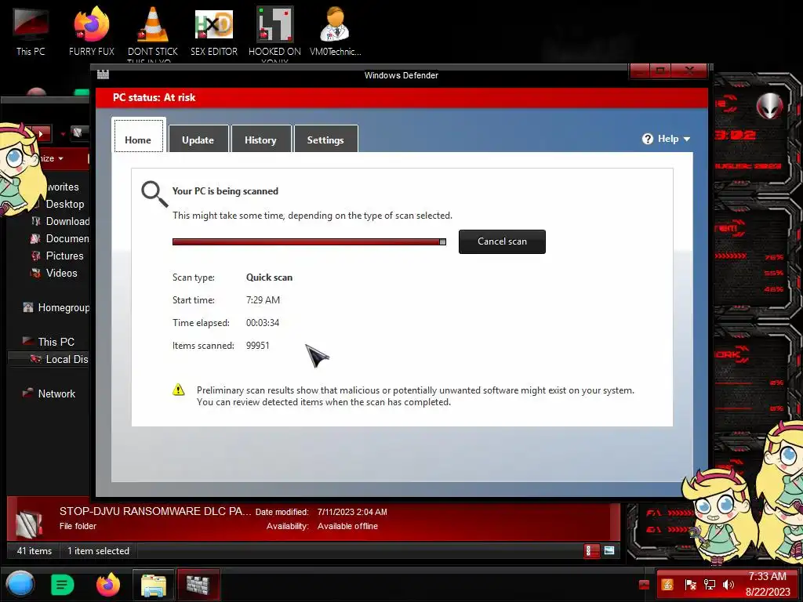Switch to the Home tab in Windows Defender
The width and height of the screenshot is (803, 602).
pyautogui.click(x=138, y=136)
